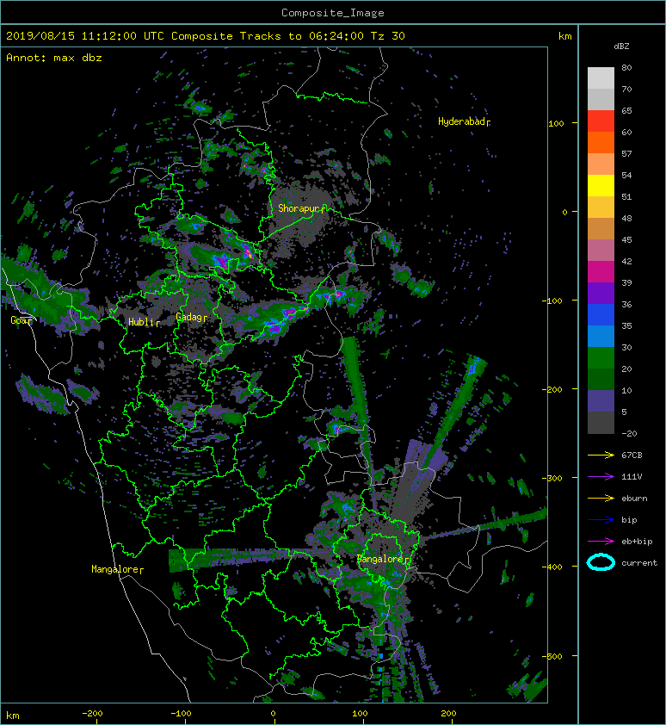
Task: Click the yellow 67CB arrow icon
Action: pyautogui.click(x=601, y=455)
